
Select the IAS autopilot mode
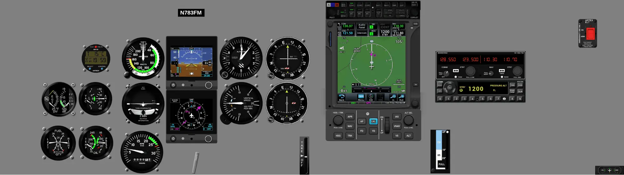(397, 117)
